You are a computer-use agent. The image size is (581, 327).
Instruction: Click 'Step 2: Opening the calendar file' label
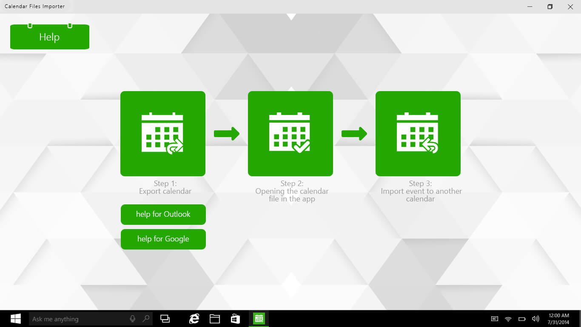point(292,191)
